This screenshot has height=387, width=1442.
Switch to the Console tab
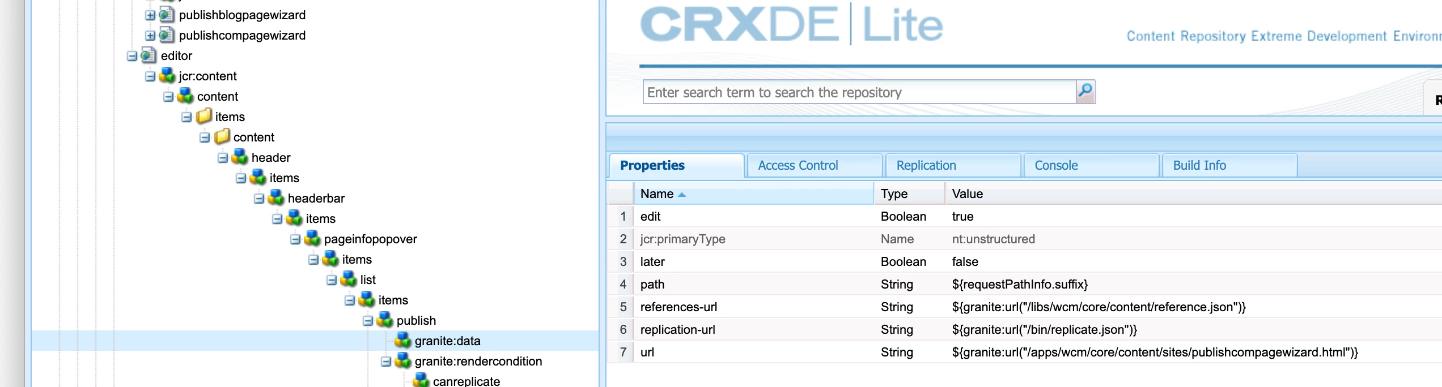click(x=1091, y=165)
